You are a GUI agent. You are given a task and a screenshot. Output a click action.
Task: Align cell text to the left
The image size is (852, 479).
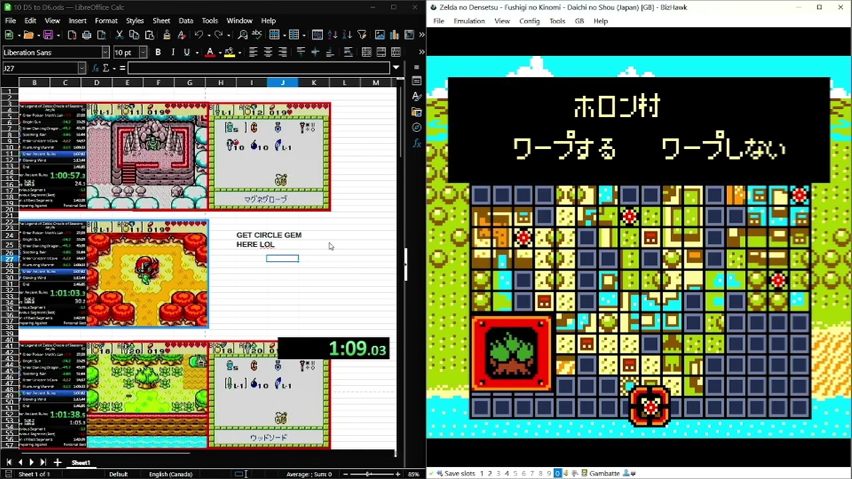pyautogui.click(x=253, y=52)
